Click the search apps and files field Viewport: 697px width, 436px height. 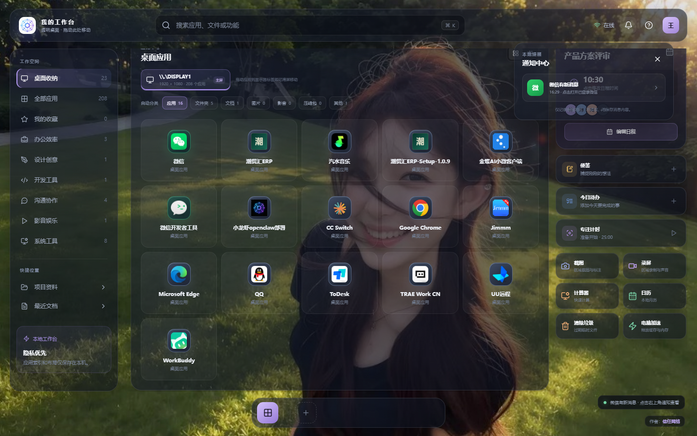[310, 25]
